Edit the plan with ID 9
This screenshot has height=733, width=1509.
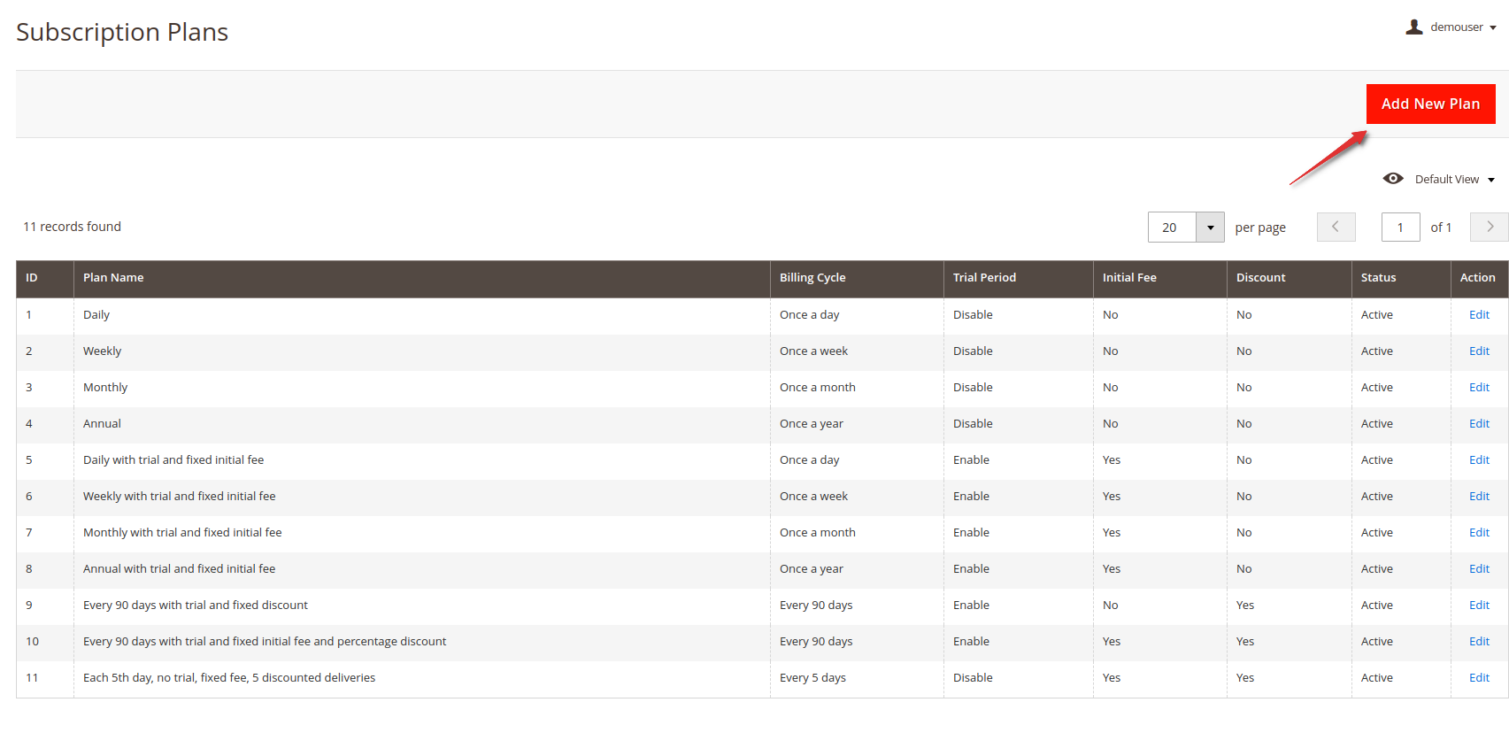click(1479, 606)
